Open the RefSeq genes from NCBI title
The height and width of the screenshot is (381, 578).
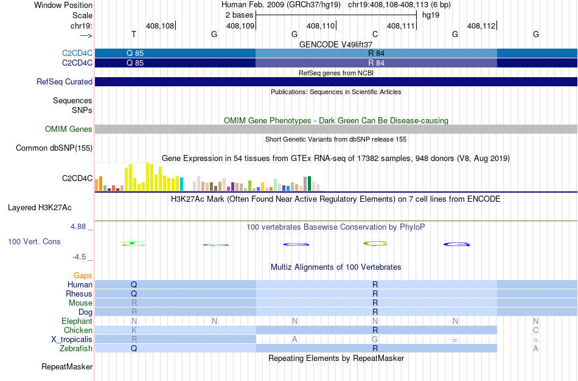336,73
